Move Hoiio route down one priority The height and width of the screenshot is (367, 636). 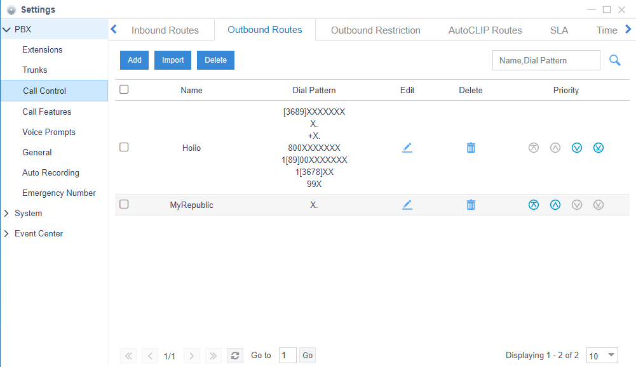click(x=577, y=148)
